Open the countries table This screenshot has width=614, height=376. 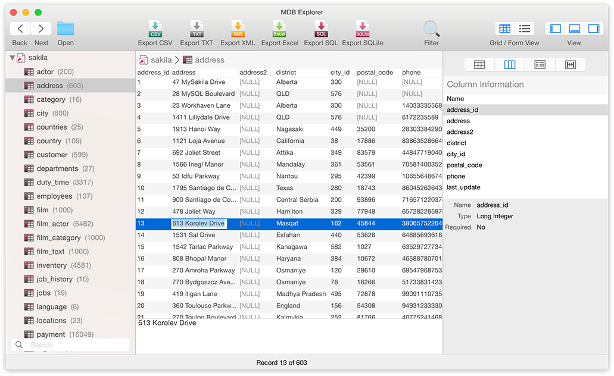point(70,127)
